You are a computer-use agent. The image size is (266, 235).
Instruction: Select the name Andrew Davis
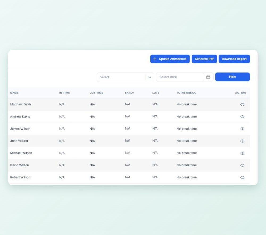(20, 117)
